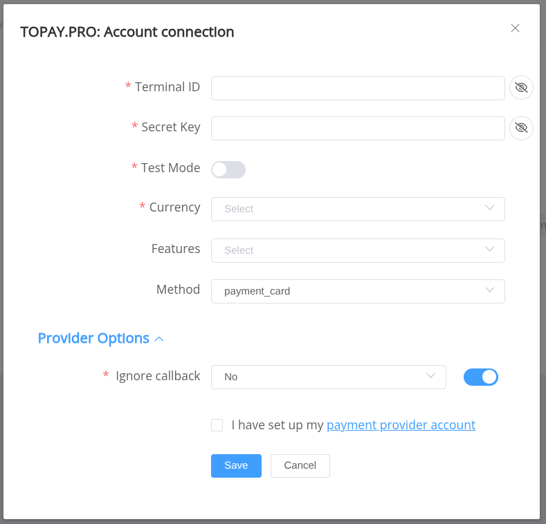Click into the Secret Key field

click(x=357, y=128)
